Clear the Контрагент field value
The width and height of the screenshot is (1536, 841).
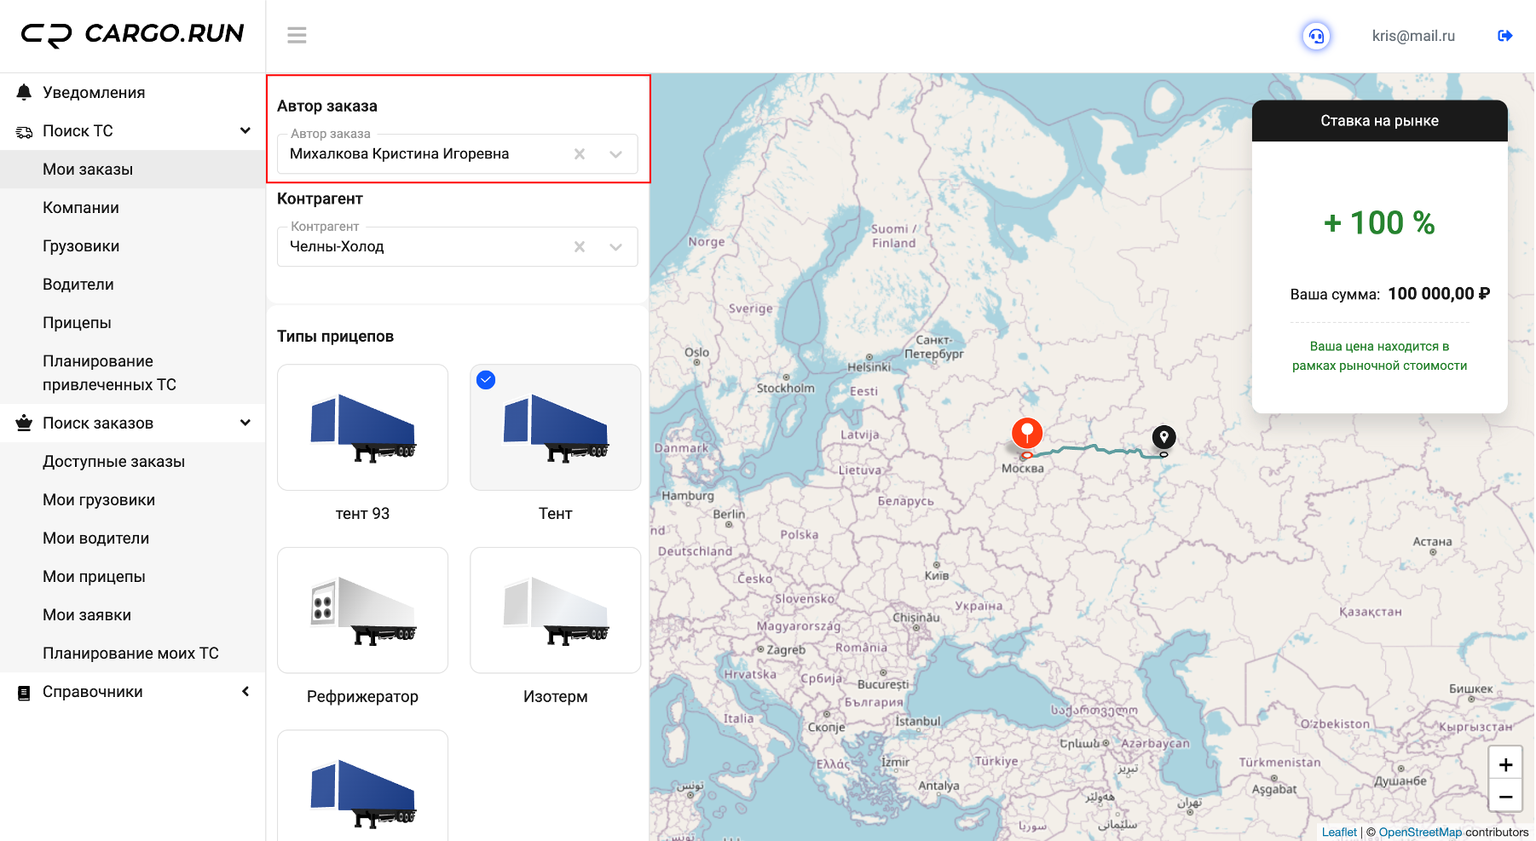pos(580,247)
